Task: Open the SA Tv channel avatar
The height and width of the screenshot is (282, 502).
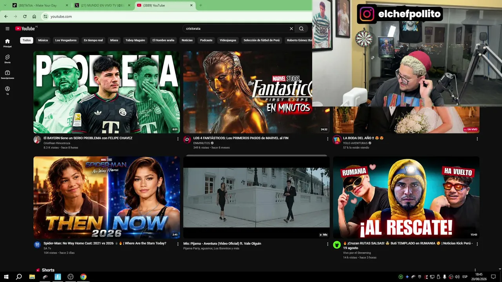Action: coord(37,245)
